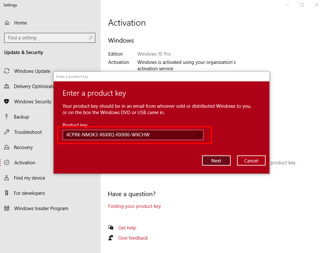The height and width of the screenshot is (253, 323).
Task: Go to Delivery Optimization settings
Action: click(x=34, y=86)
